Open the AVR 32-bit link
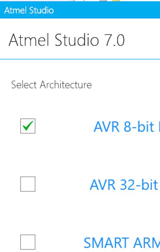The height and width of the screenshot is (252, 160). click(x=125, y=185)
